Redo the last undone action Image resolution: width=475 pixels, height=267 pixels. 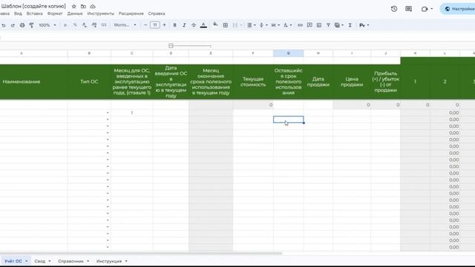click(x=13, y=25)
